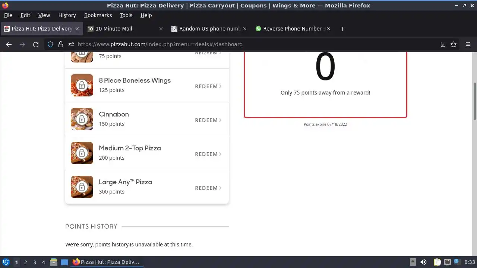This screenshot has width=477, height=268.
Task: Open the tracking protection shield
Action: [50, 44]
